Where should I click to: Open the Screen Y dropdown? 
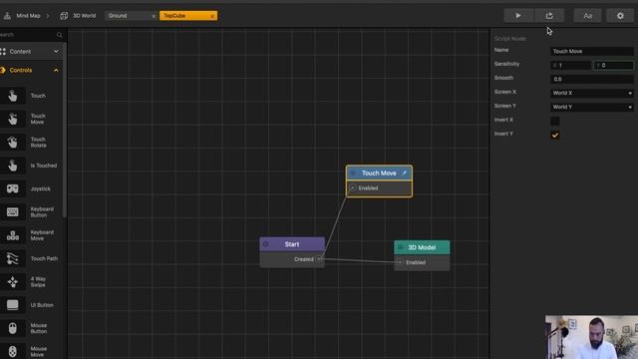pos(592,107)
